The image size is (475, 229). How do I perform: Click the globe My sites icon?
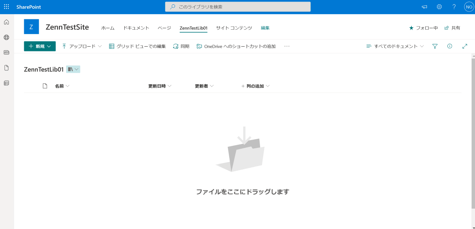6,37
